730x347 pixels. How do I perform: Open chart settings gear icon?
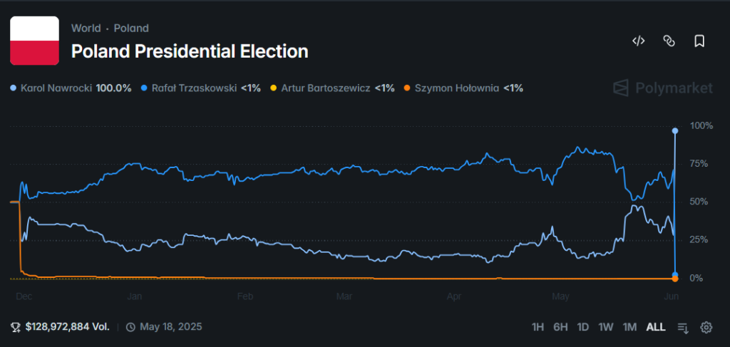(706, 327)
